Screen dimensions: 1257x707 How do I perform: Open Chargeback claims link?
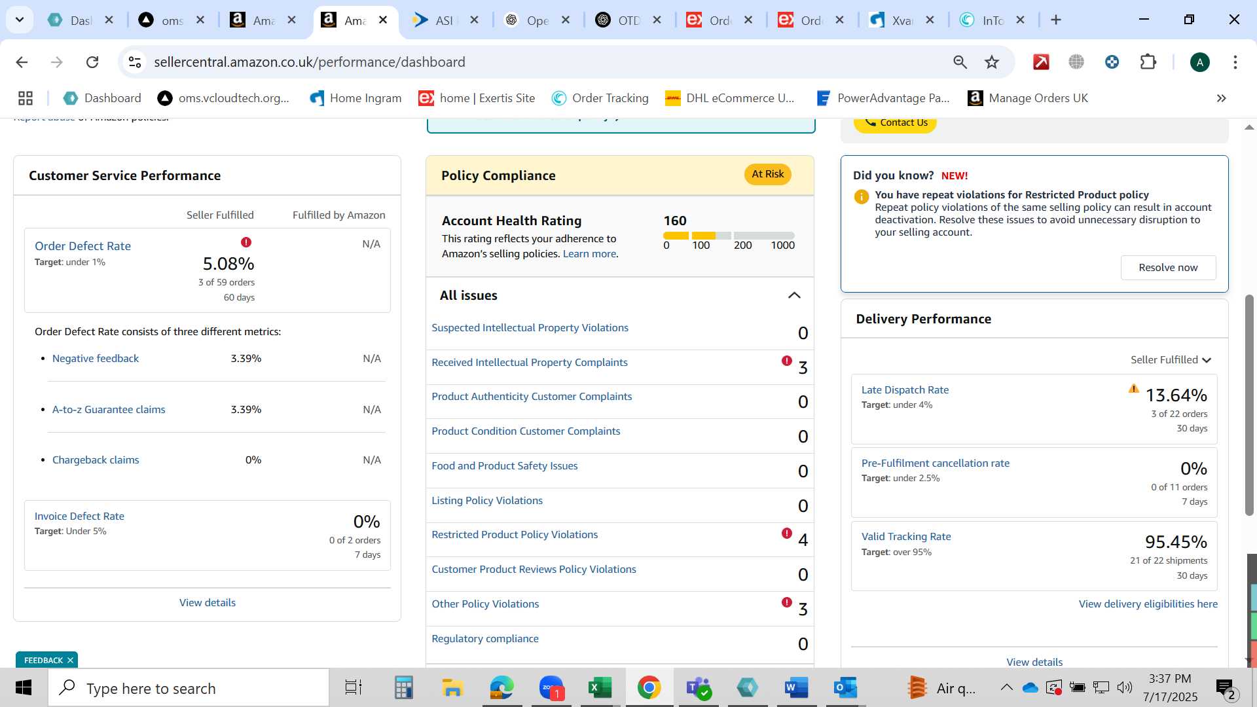pos(96,460)
